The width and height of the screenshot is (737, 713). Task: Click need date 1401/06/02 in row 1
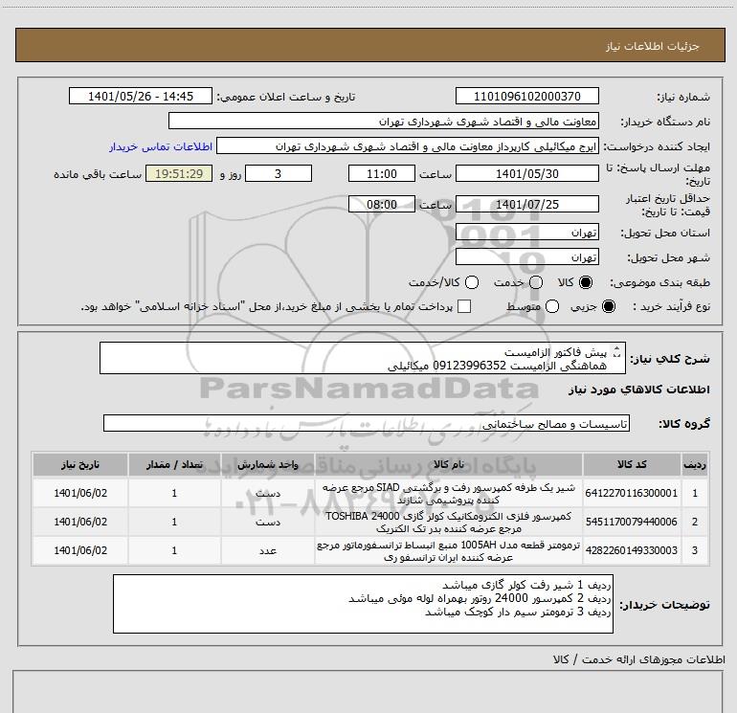(80, 493)
